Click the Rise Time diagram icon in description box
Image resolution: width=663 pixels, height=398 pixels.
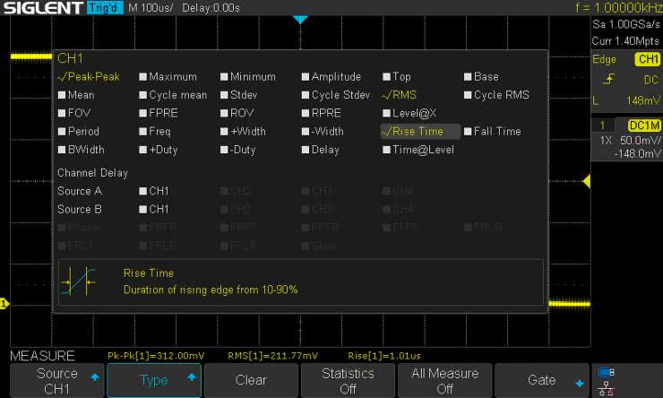tap(78, 281)
